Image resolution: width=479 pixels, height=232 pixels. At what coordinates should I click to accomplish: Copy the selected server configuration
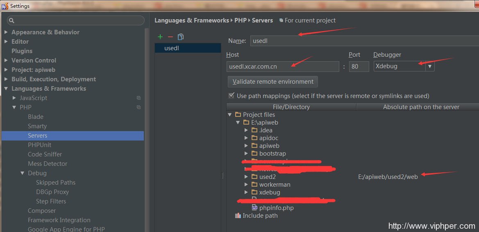coord(181,37)
